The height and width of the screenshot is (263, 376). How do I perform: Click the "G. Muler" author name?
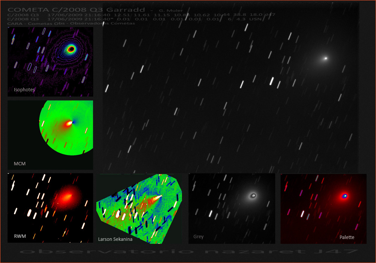[x=171, y=11]
